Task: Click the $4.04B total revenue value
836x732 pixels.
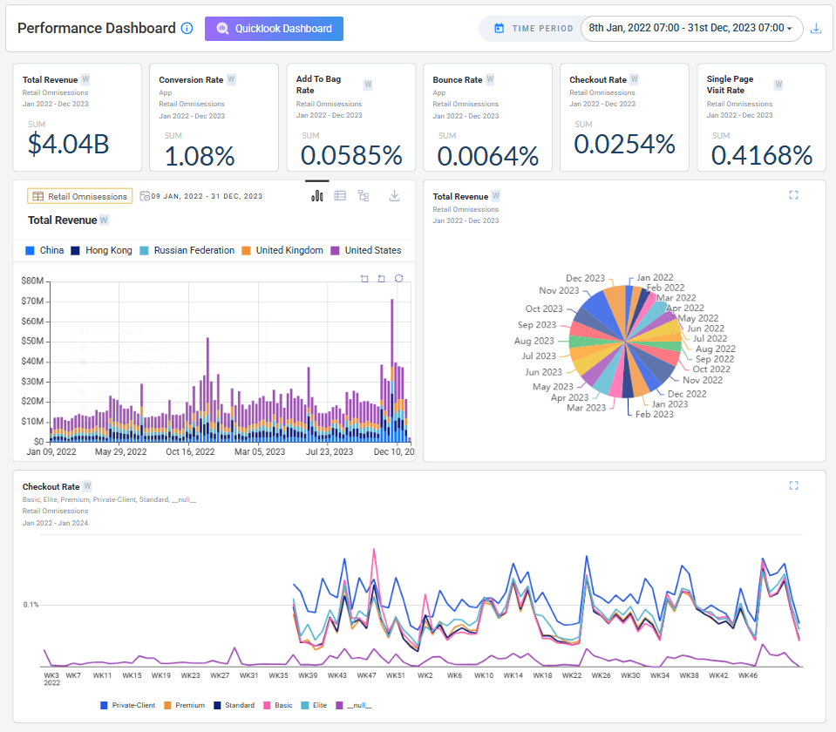Action: [69, 144]
